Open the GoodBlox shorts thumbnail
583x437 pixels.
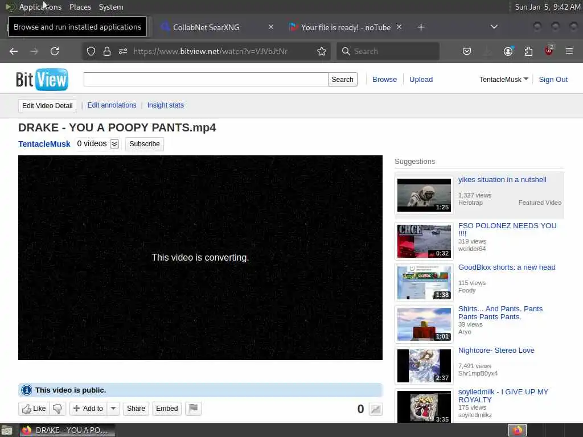tap(424, 283)
